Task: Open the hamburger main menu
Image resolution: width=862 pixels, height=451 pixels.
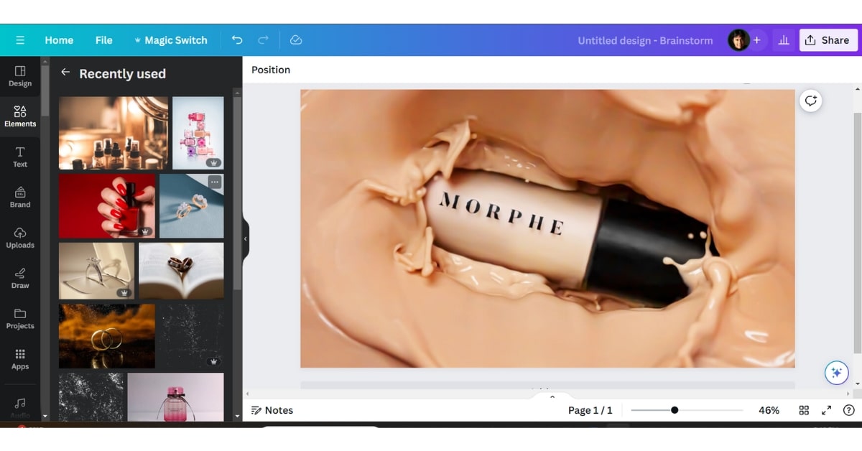Action: [x=20, y=40]
